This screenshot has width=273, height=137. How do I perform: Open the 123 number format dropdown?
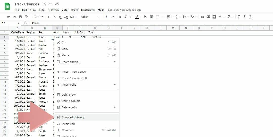pyautogui.click(x=73, y=17)
